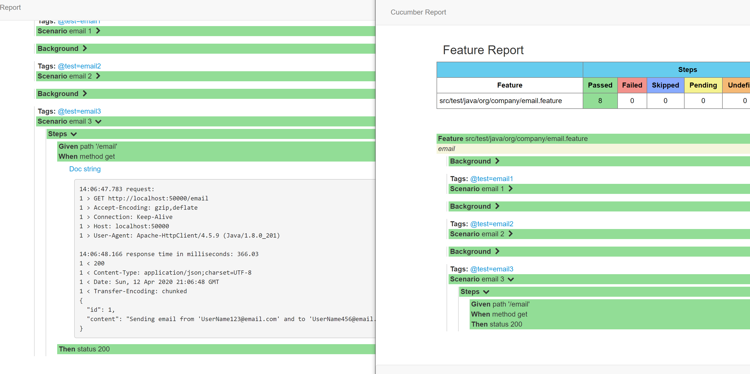Image resolution: width=750 pixels, height=374 pixels.
Task: Expand the first Background section
Action: click(85, 48)
